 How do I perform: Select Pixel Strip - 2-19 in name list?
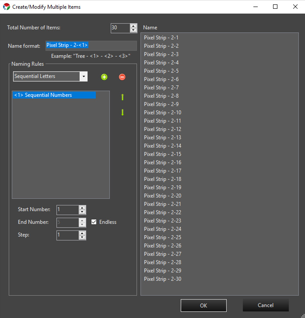pyautogui.click(x=162, y=187)
